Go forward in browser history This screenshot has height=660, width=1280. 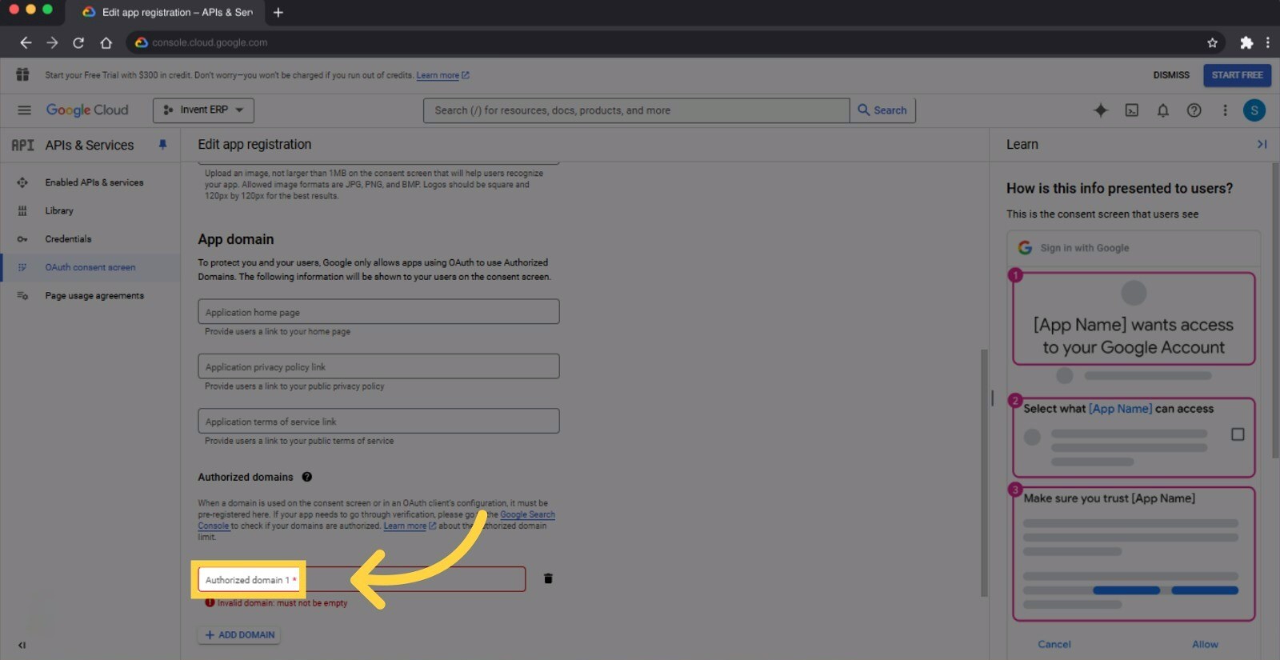(52, 42)
